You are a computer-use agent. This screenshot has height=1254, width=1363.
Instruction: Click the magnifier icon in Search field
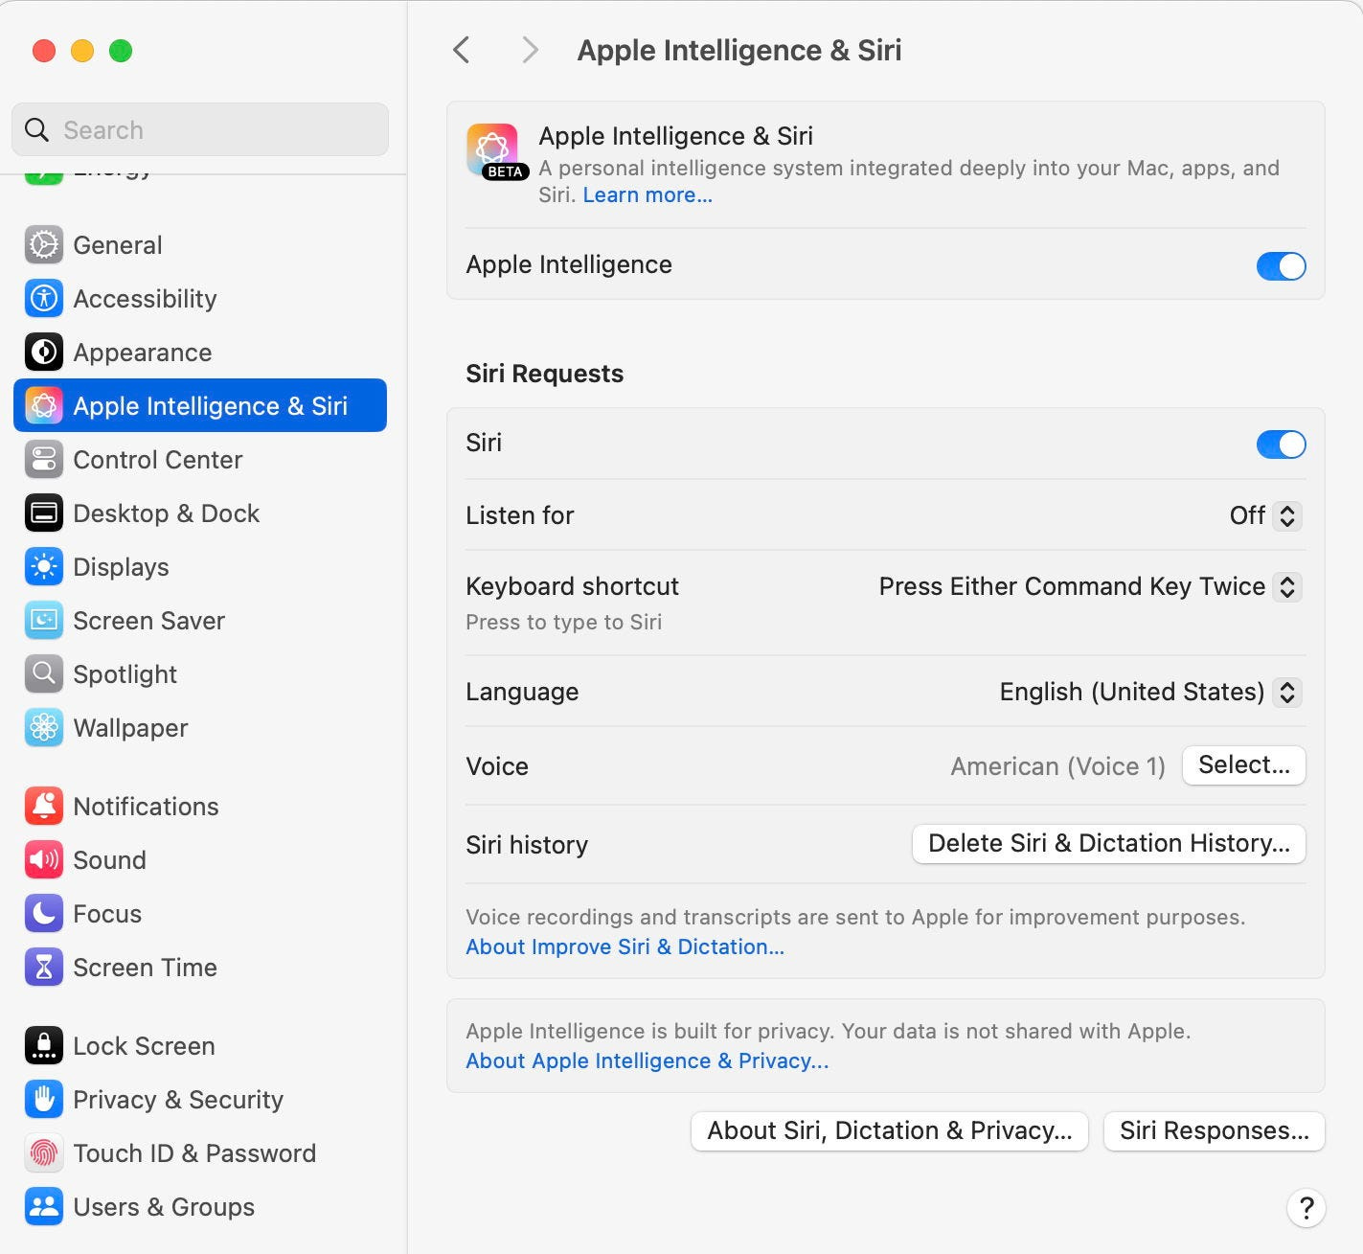pos(36,130)
